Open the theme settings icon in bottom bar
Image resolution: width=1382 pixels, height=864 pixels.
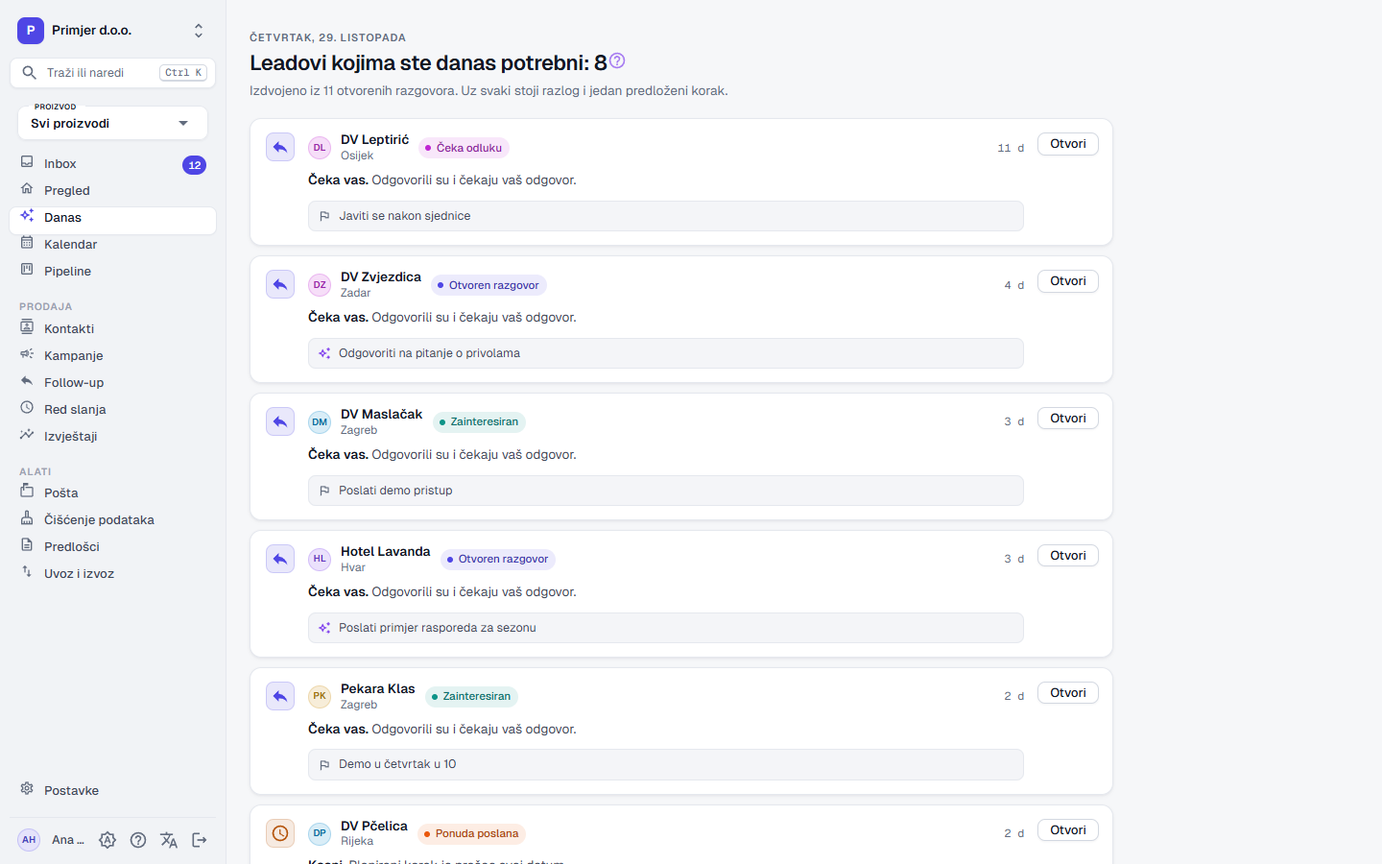click(107, 840)
